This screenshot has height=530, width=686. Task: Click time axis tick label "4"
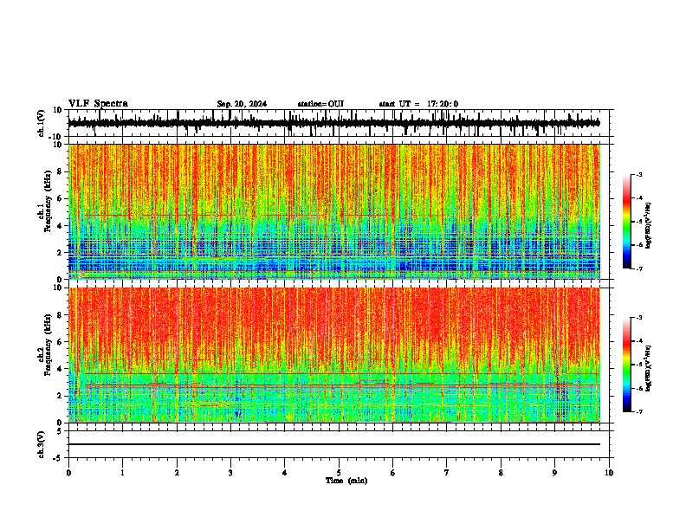[285, 473]
